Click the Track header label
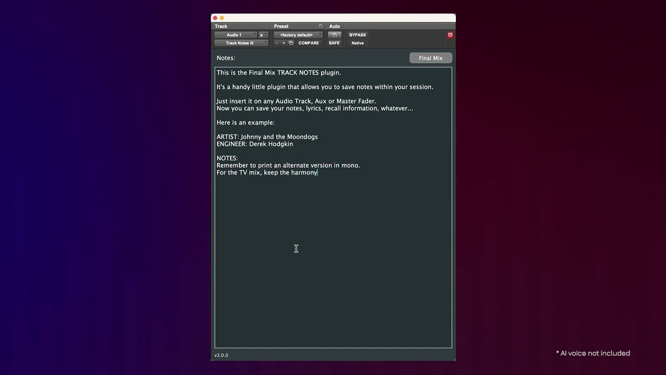 tap(221, 26)
